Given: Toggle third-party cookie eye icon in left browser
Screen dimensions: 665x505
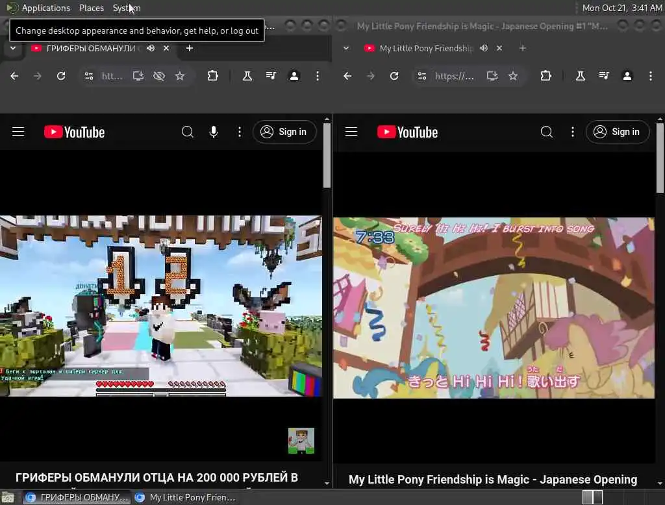Looking at the screenshot, I should coord(159,76).
